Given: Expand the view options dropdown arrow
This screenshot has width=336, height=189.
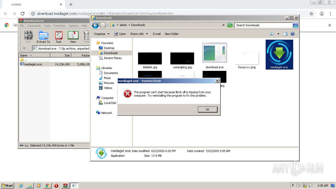Looking at the screenshot, I should 278,34.
